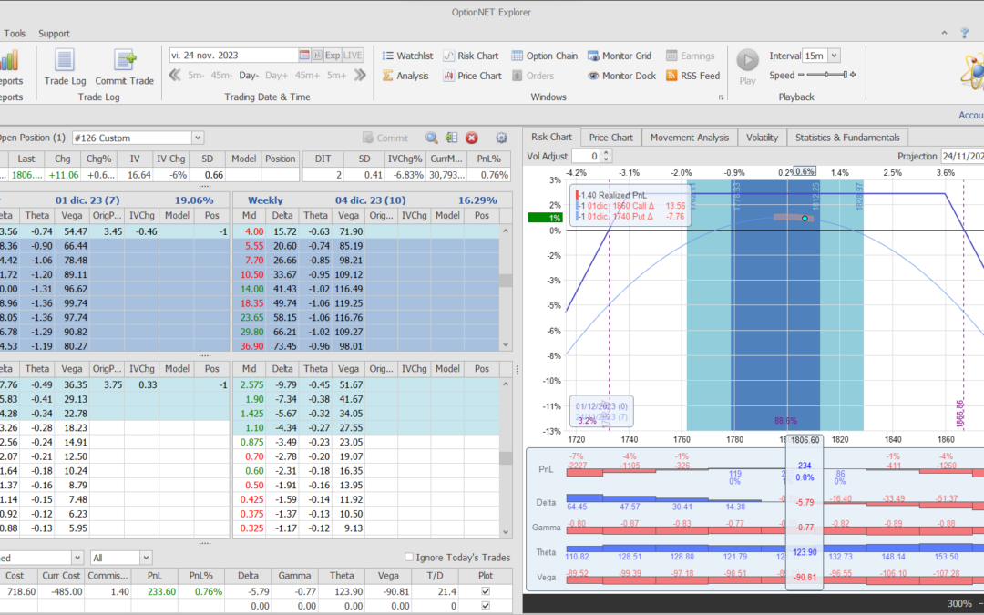Click the magnifier icon beside Commit
This screenshot has width=984, height=615.
(432, 138)
